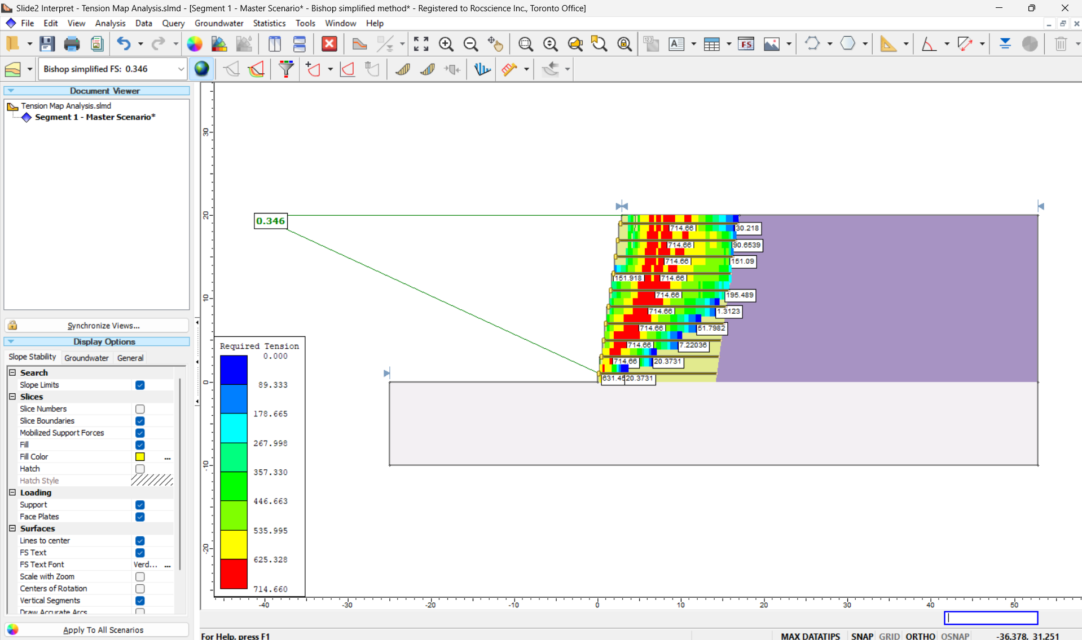
Task: Toggle Lines to center checkbox
Action: click(x=140, y=541)
